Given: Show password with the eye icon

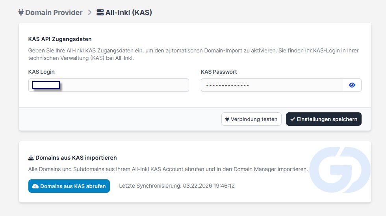Looking at the screenshot, I should (x=352, y=85).
